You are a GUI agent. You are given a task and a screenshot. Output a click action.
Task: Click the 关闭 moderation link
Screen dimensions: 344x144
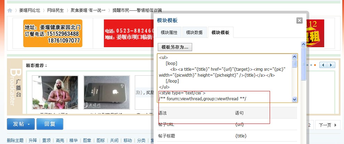pos(114,141)
